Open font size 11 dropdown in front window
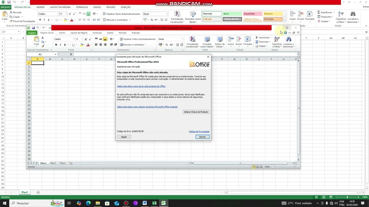Viewport: 369px width, 207px height. coord(82,39)
